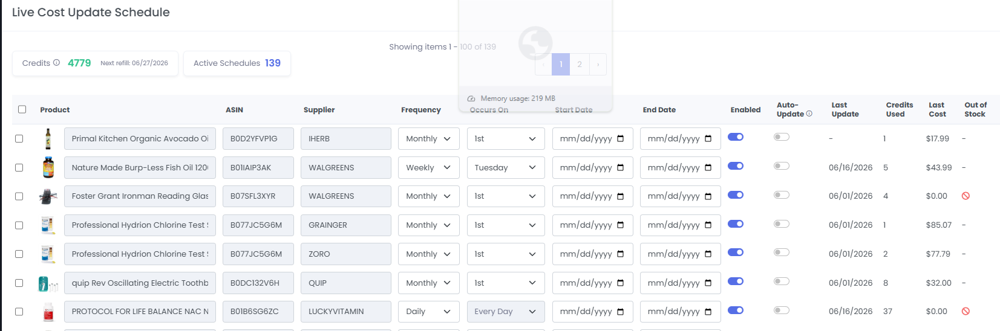The width and height of the screenshot is (1000, 331).
Task: Open Frequency dropdown for Foster Grant row
Action: point(428,196)
